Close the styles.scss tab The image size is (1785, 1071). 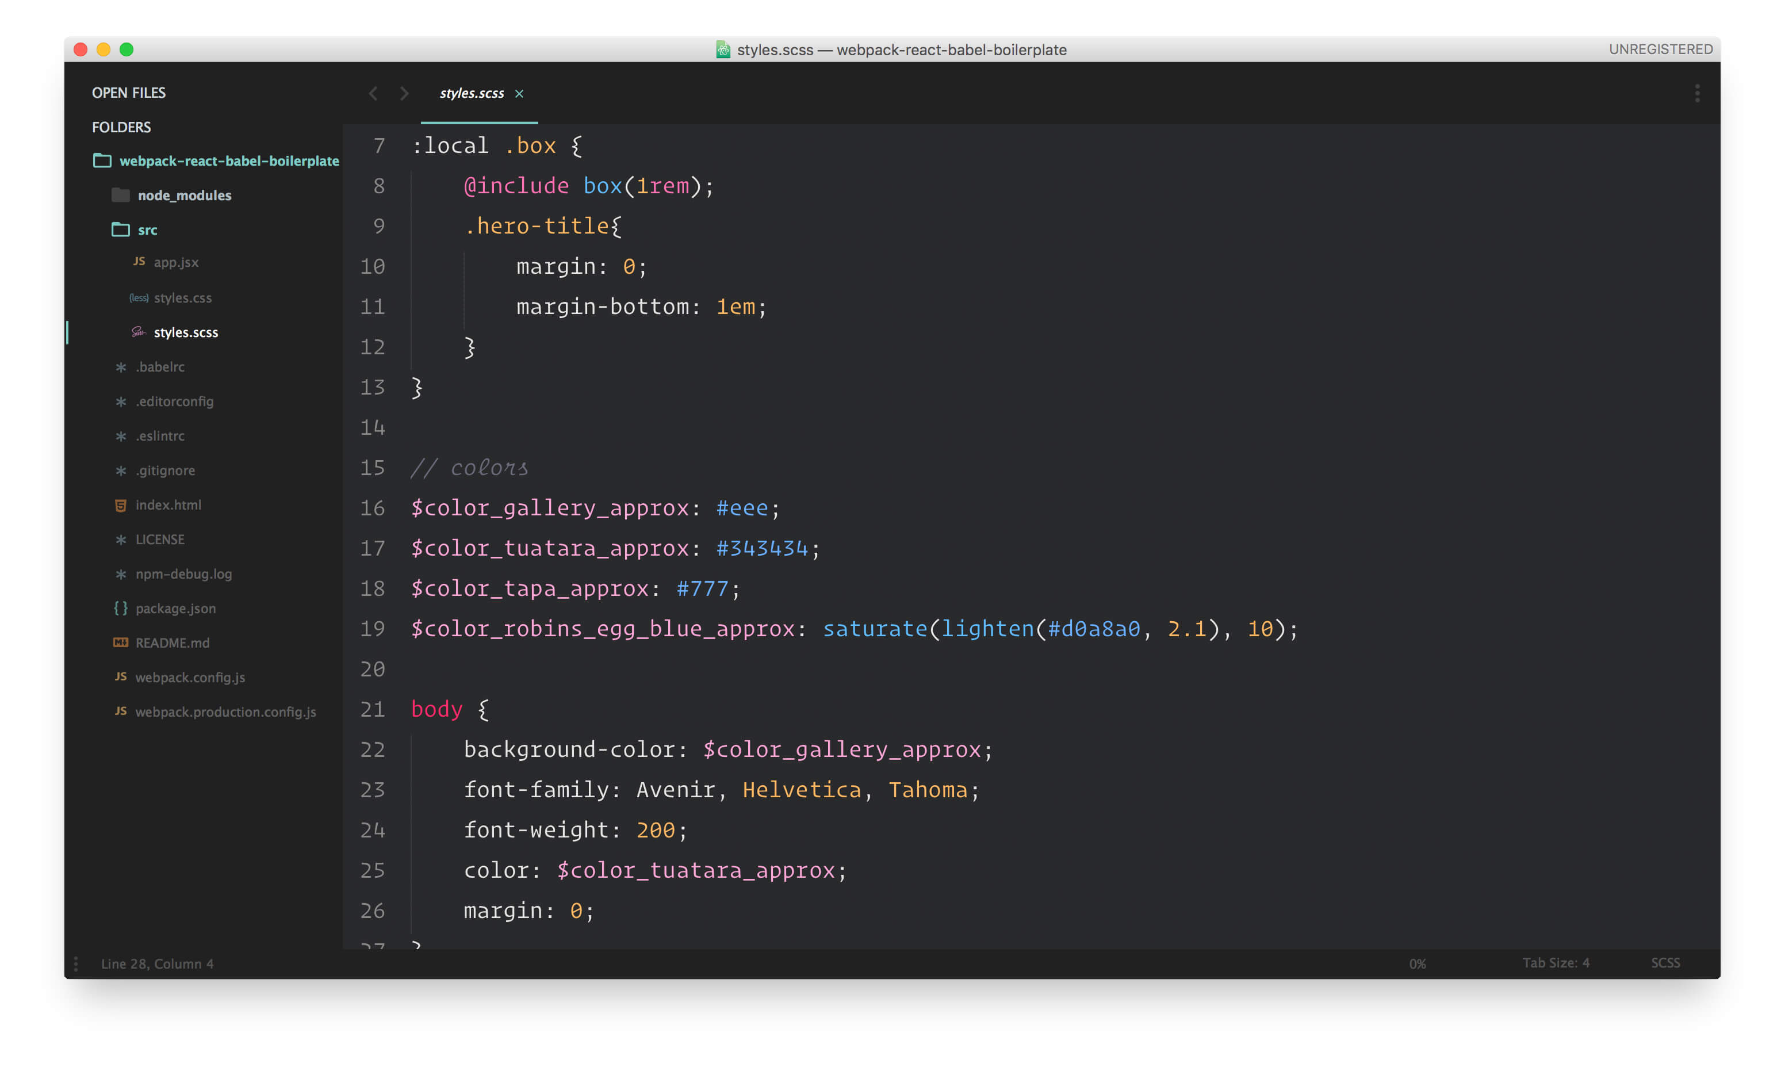click(x=519, y=94)
